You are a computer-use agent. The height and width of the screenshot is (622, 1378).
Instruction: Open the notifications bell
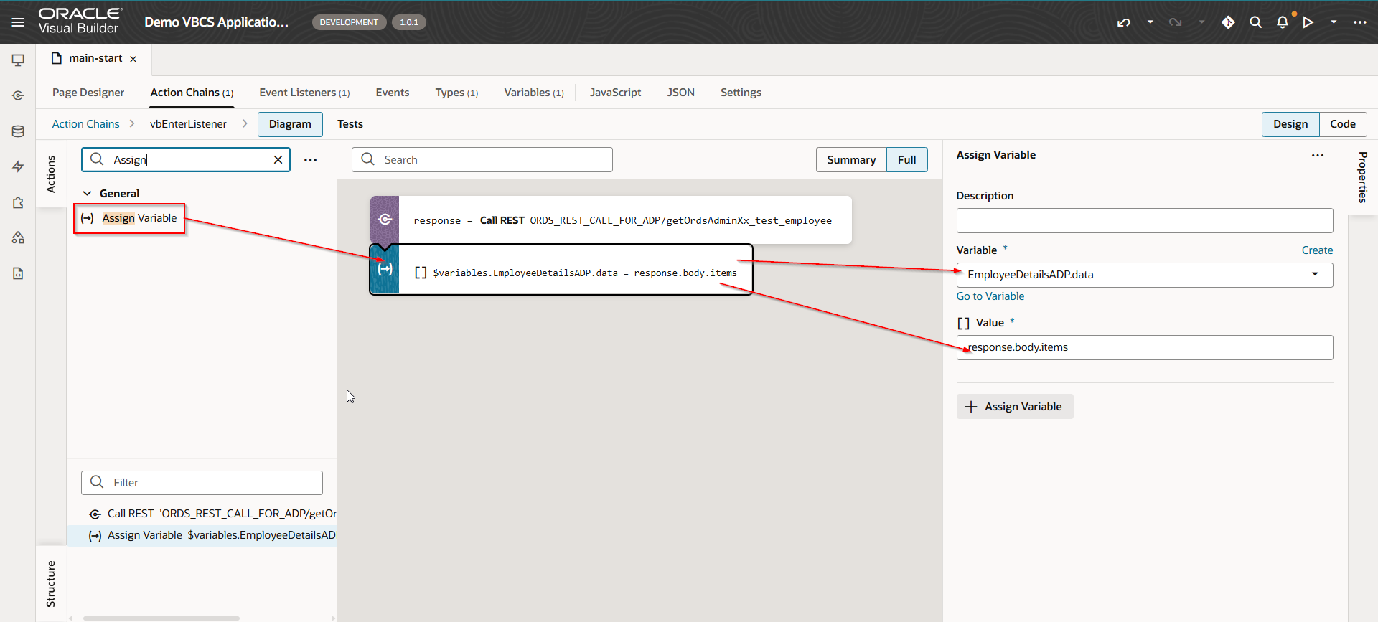tap(1283, 22)
